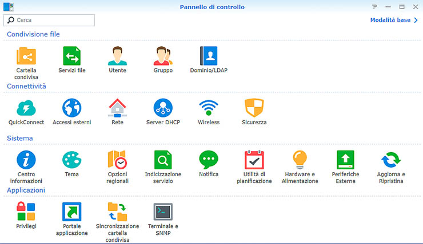Open Centro informazioni
The height and width of the screenshot is (244, 423).
[x=26, y=160]
